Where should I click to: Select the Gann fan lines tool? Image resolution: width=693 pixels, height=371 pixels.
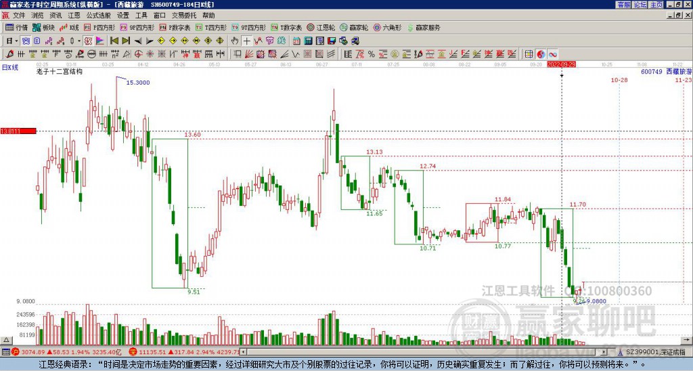point(249,54)
